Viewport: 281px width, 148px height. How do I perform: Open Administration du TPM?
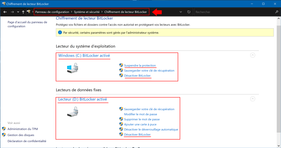23,129
